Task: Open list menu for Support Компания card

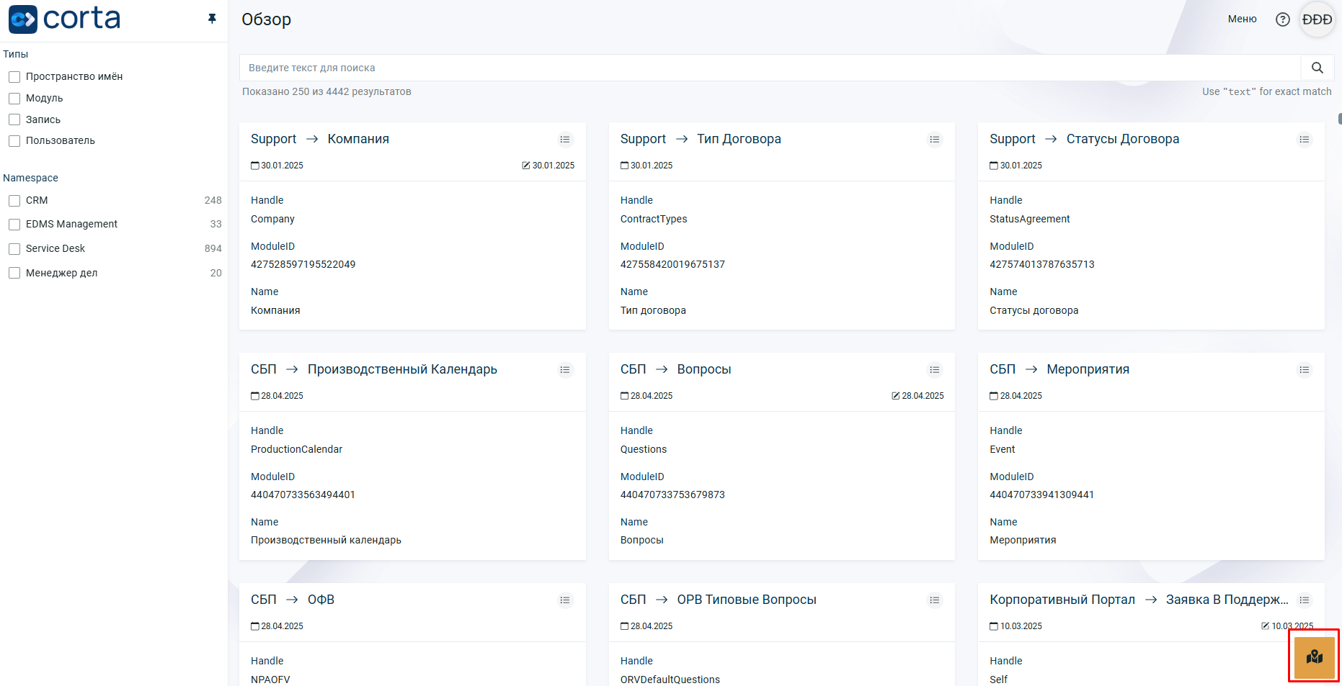Action: (x=565, y=140)
